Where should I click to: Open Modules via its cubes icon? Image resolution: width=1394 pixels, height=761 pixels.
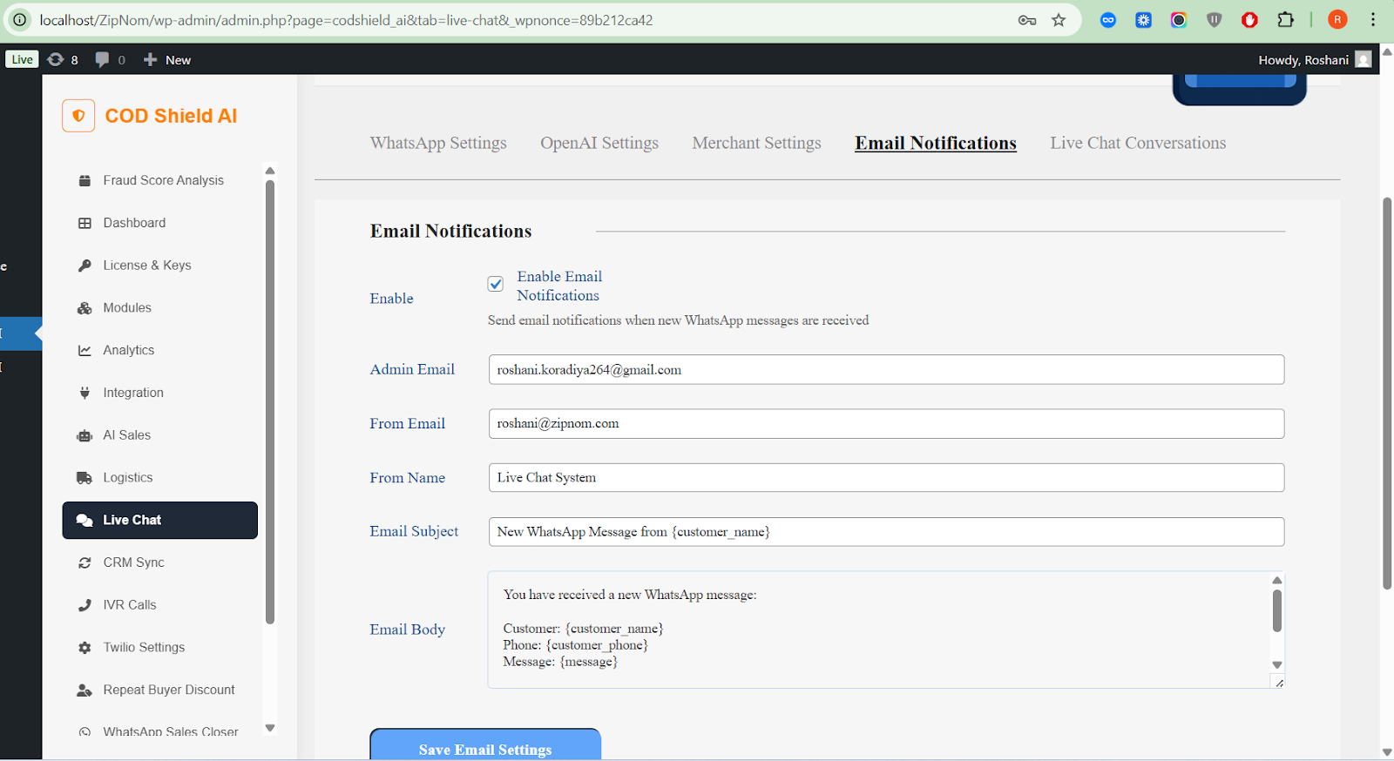tap(85, 308)
